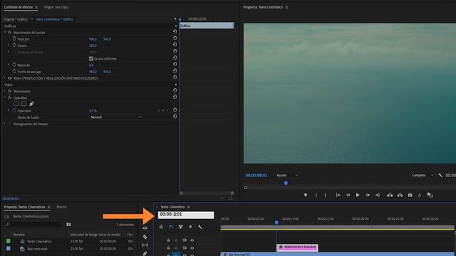Screen dimensions: 456x256
Task: Select the Ripple Edit tool
Action: click(145, 228)
